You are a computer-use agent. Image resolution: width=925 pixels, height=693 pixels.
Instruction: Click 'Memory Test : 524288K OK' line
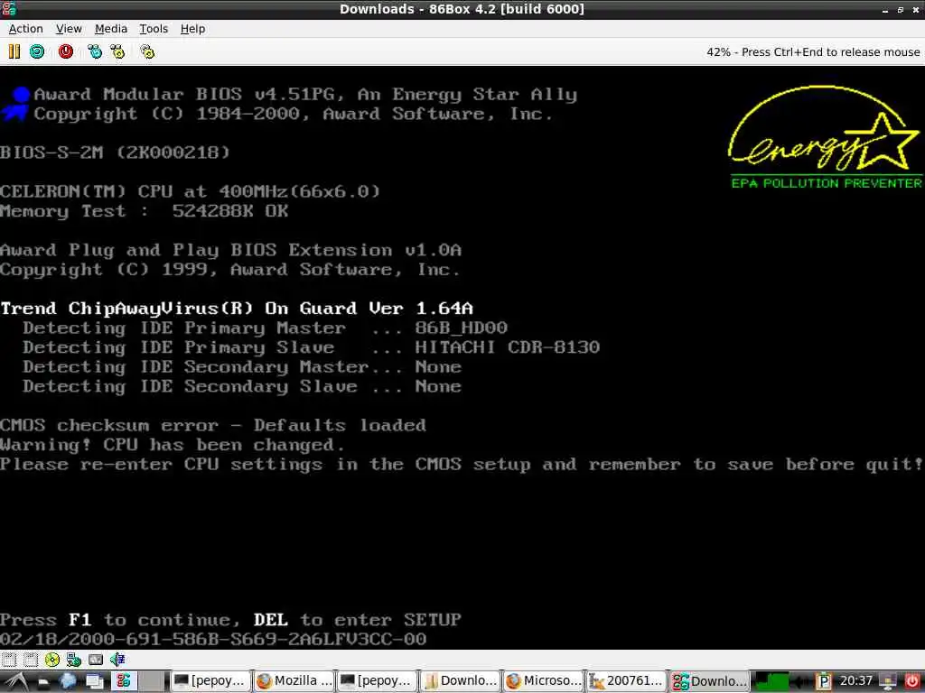144,211
